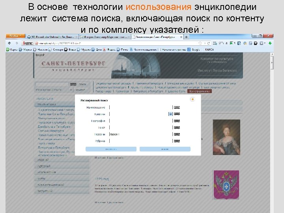Open the Видео bookmark

[x=70, y=49]
